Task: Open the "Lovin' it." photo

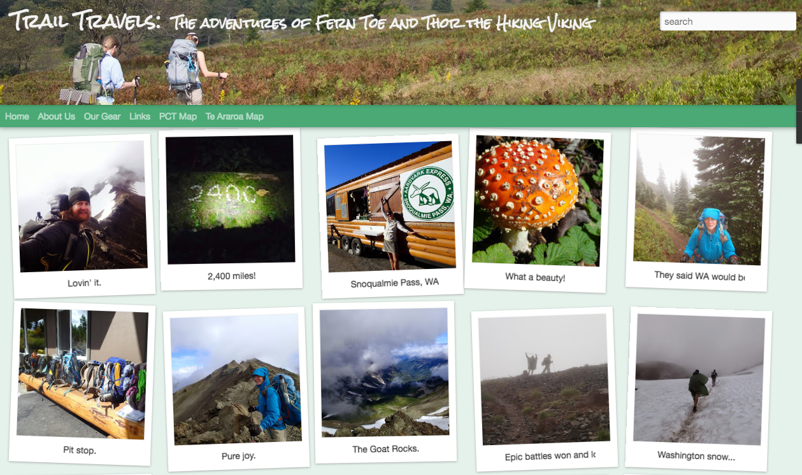Action: click(x=83, y=207)
